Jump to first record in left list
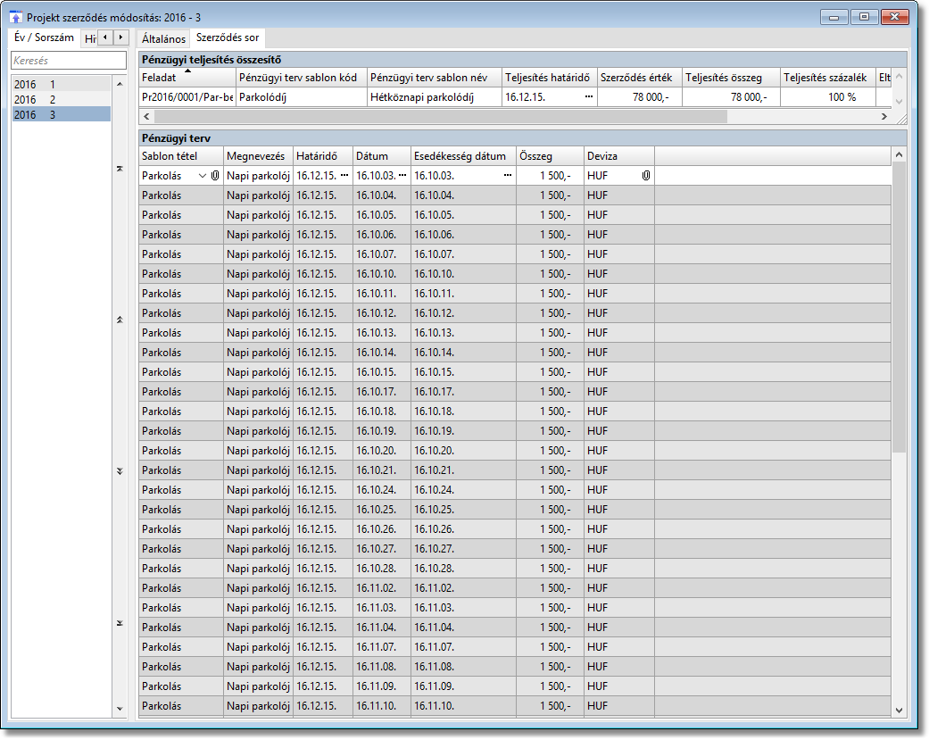The height and width of the screenshot is (740, 929). coord(120,169)
